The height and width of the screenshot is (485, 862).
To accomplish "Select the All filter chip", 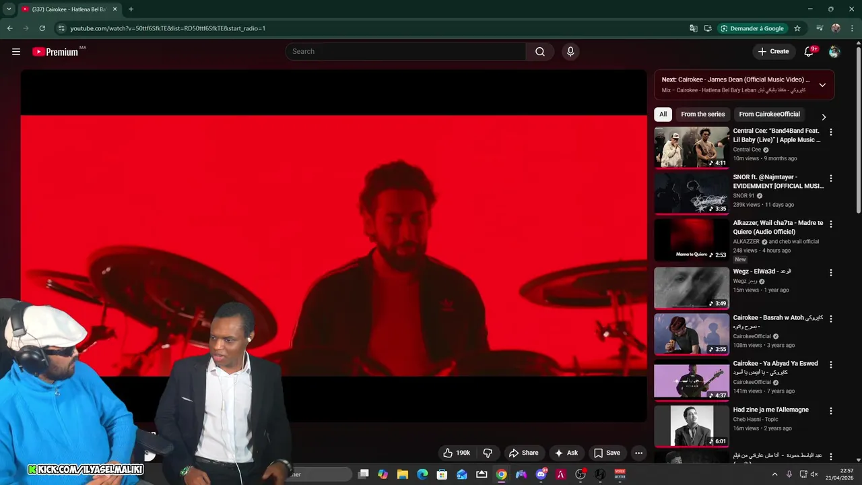I will 663,114.
